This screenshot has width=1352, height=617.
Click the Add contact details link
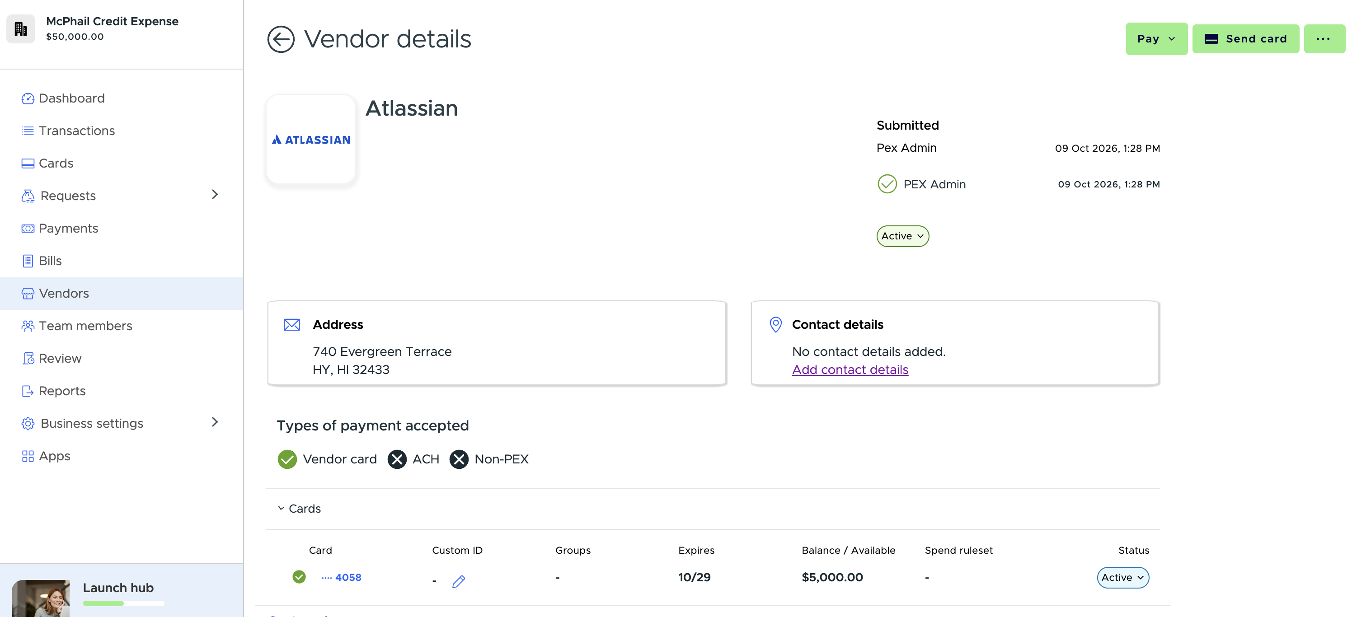tap(850, 370)
